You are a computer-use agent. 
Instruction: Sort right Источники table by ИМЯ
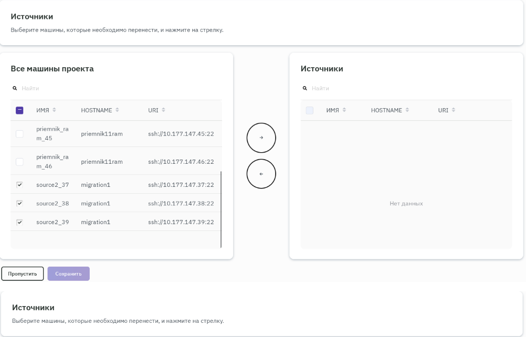tap(344, 110)
